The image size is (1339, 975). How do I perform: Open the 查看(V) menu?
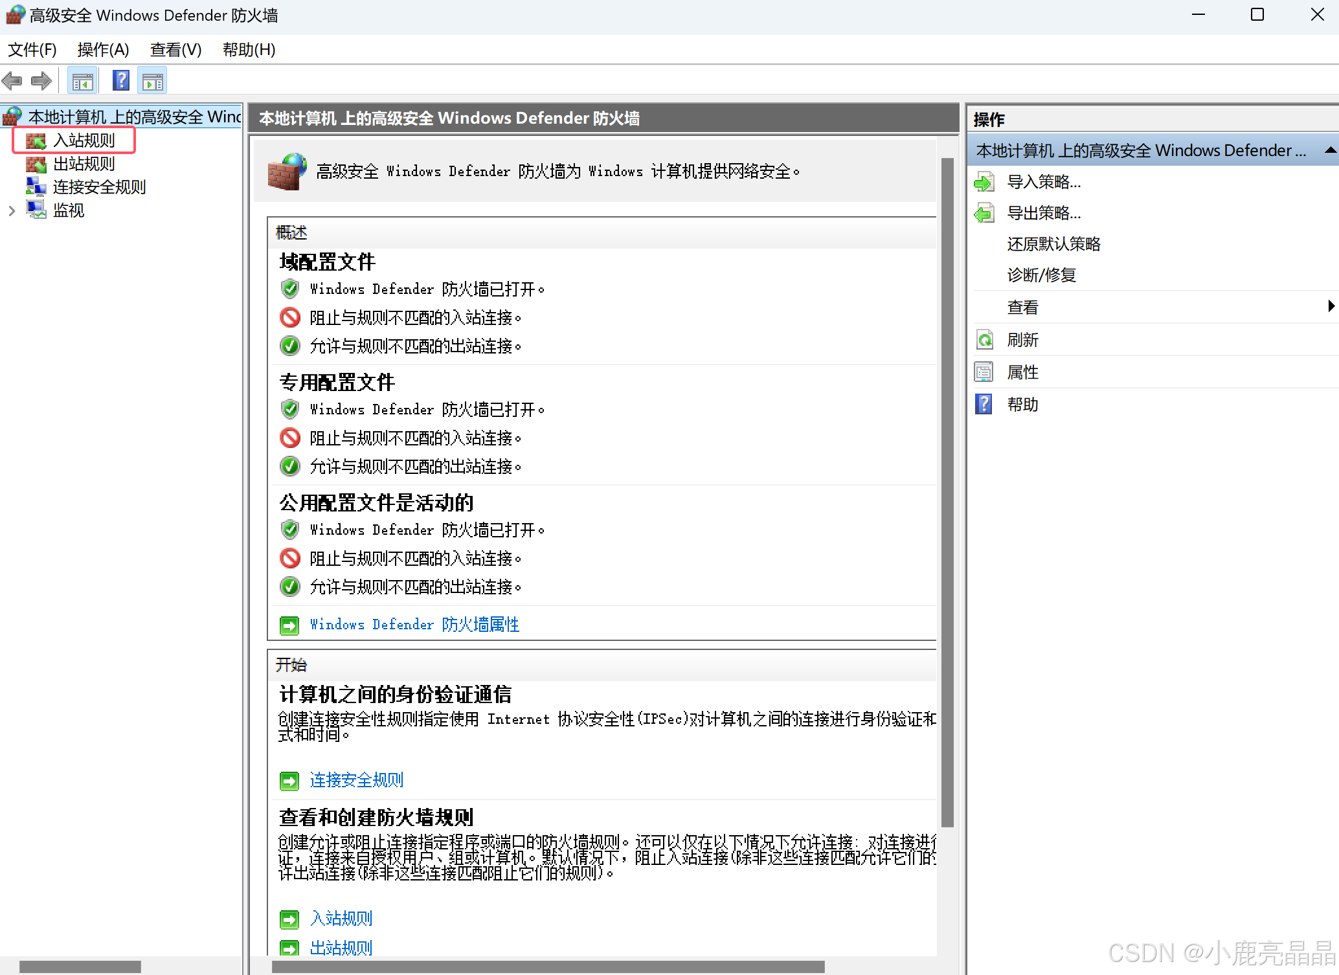pos(175,50)
